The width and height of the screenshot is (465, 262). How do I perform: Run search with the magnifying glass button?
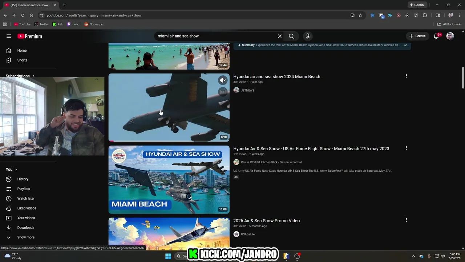(291, 36)
